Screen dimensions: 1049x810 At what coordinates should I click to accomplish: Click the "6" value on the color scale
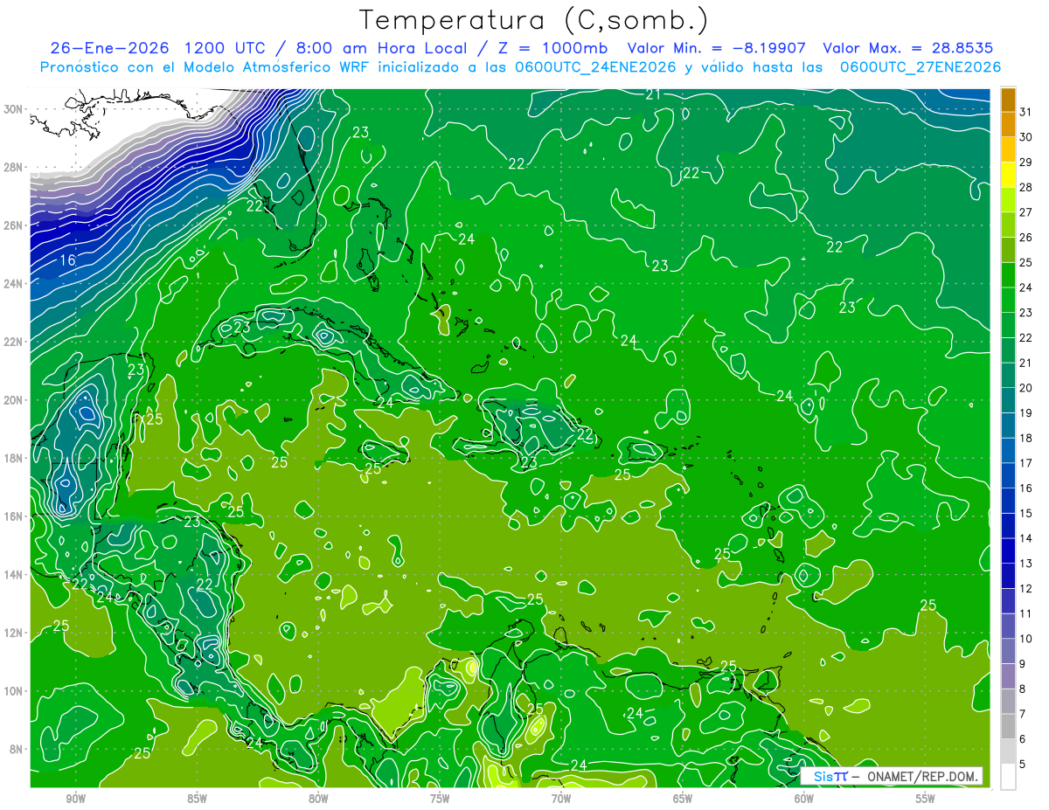[1023, 739]
